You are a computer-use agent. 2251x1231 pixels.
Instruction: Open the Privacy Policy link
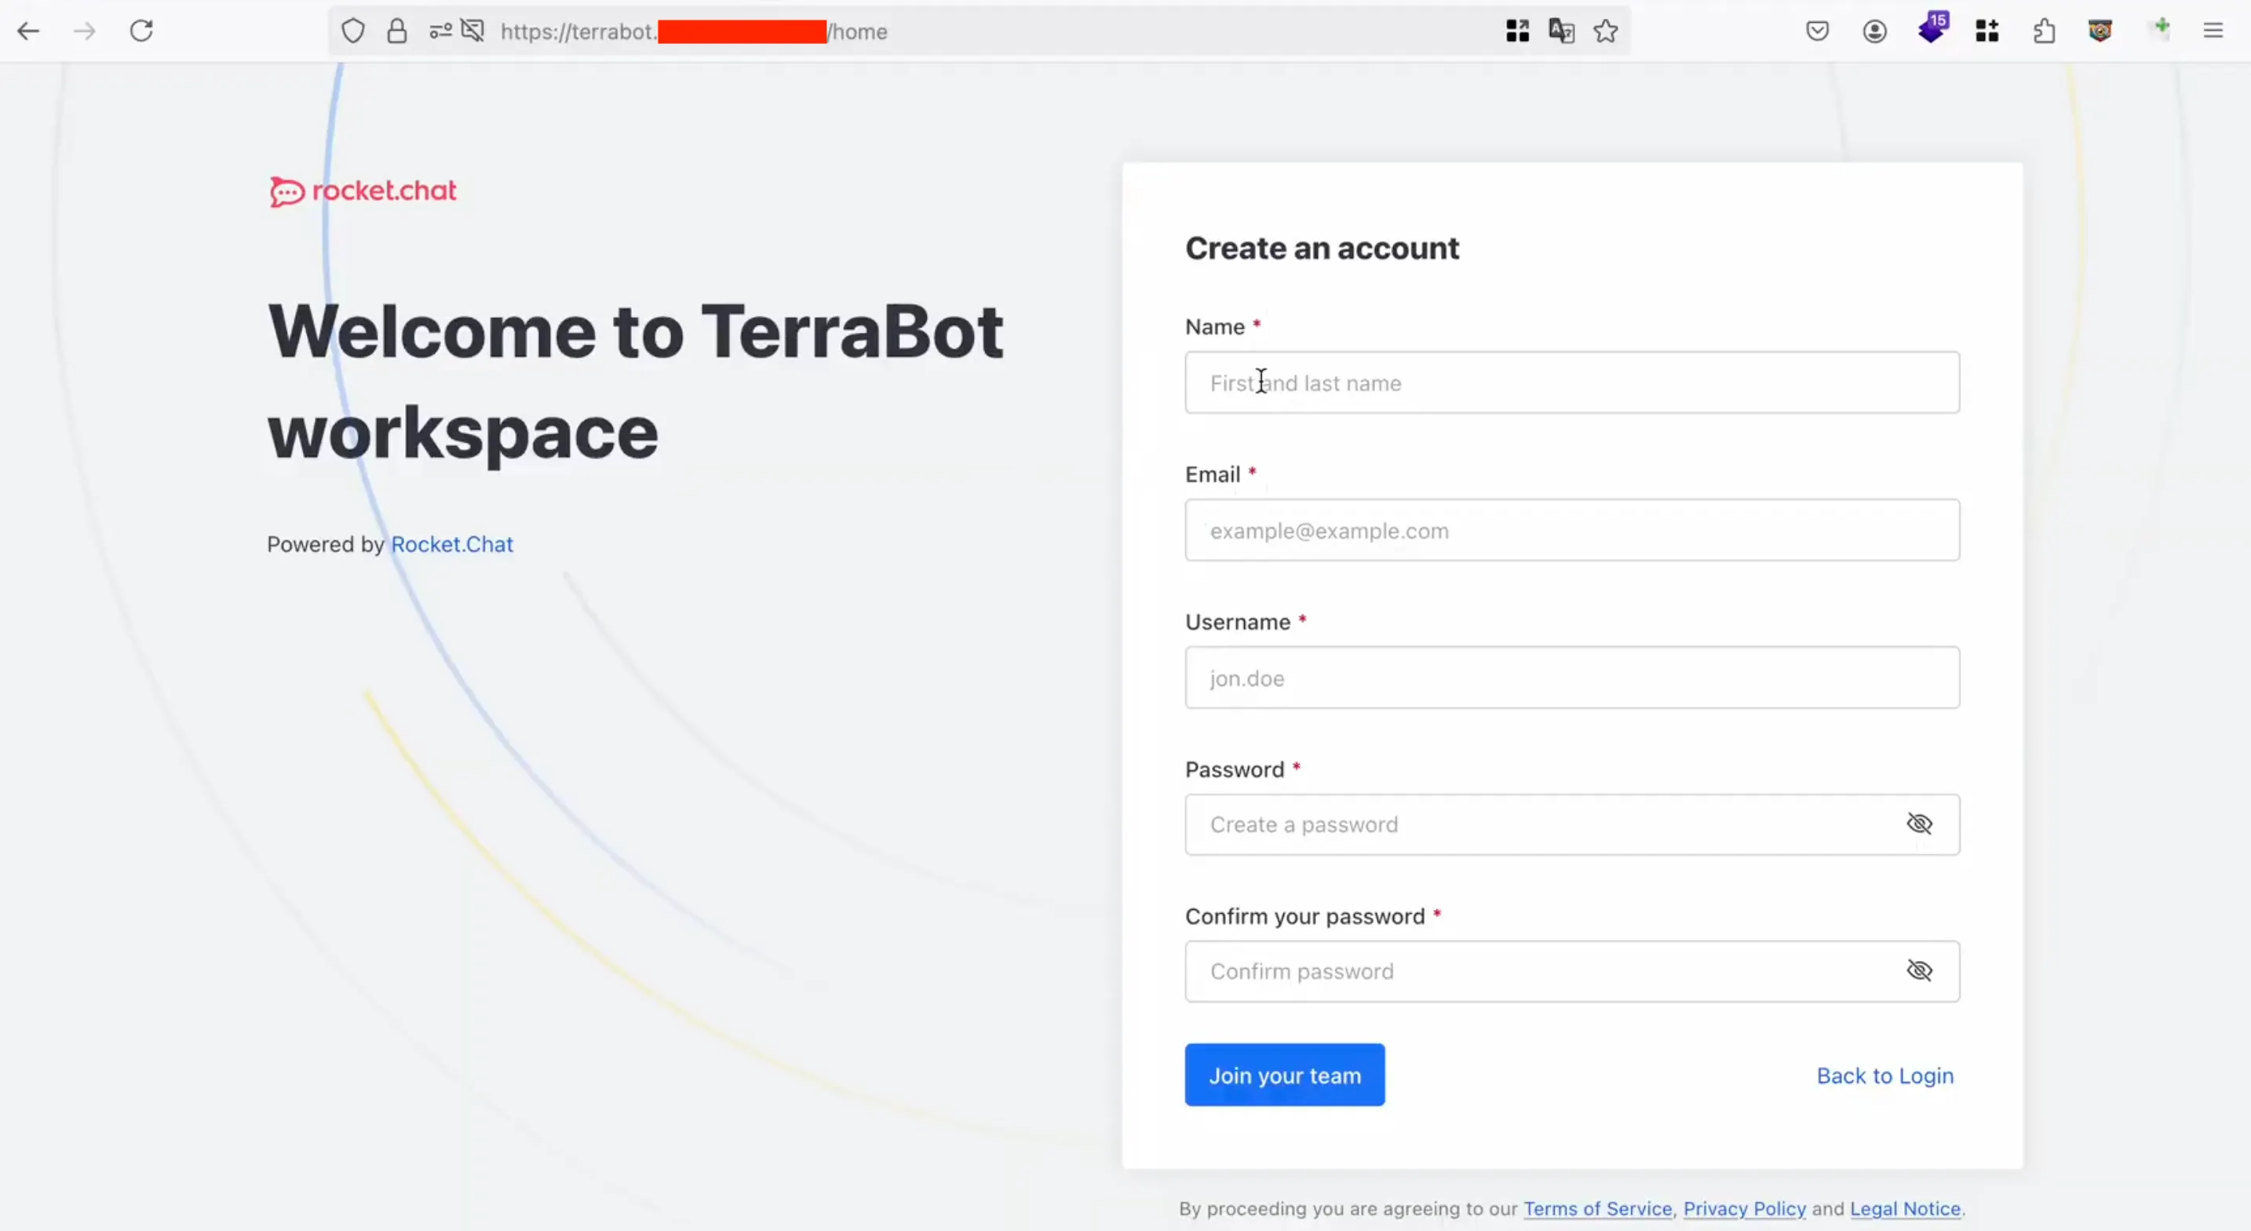click(1744, 1208)
